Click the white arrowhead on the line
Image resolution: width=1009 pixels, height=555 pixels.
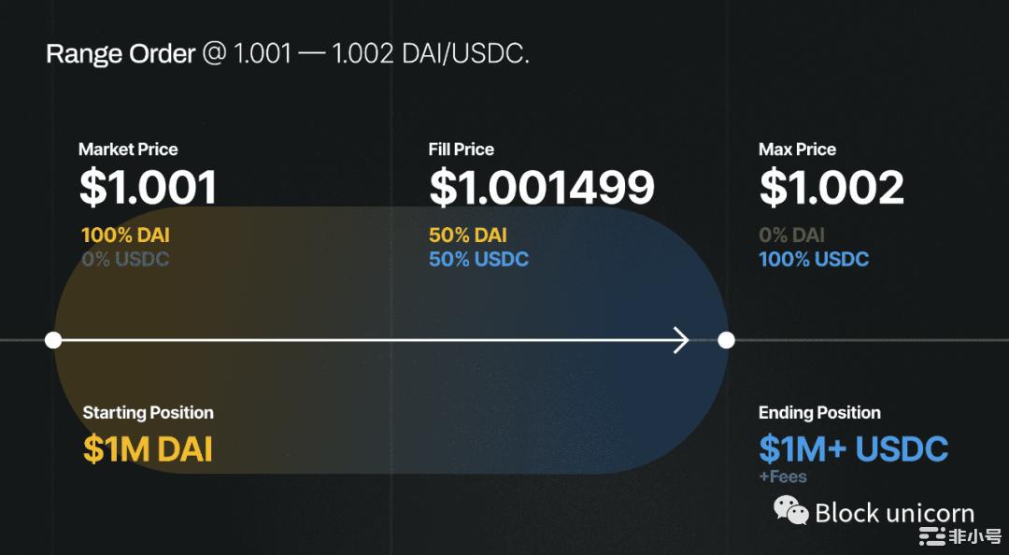click(x=681, y=340)
